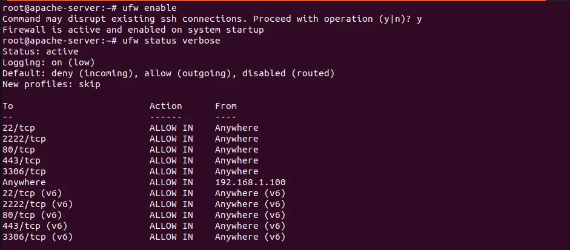
Task: Click the '3306/tcp (v6)' rule entry
Action: pos(38,237)
